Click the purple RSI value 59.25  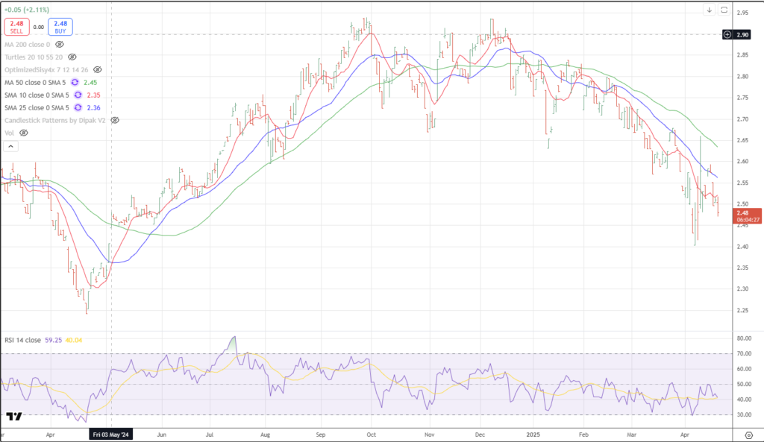tap(54, 340)
